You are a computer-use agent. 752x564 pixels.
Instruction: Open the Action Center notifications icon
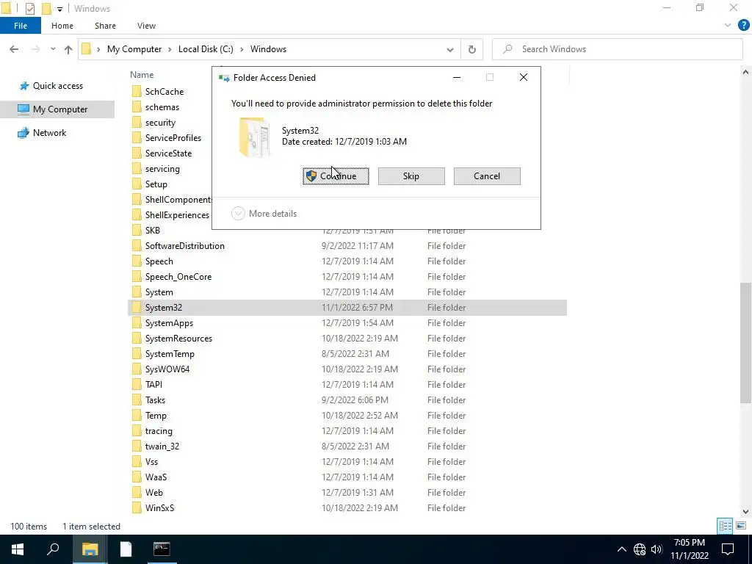coord(728,549)
